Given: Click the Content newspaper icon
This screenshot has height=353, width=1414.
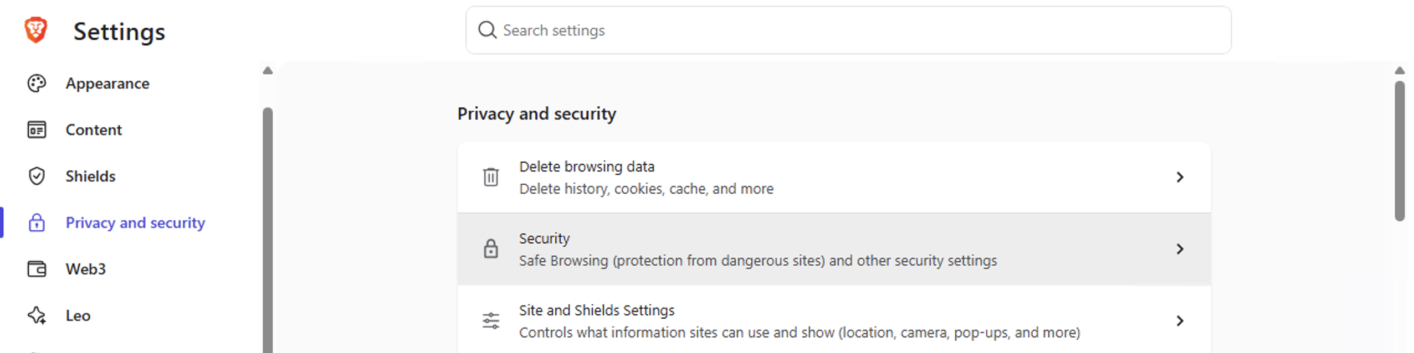Looking at the screenshot, I should tap(37, 130).
